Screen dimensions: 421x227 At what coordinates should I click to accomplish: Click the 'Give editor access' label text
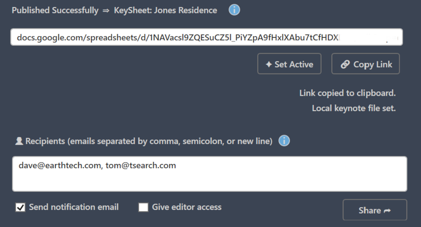[187, 207]
